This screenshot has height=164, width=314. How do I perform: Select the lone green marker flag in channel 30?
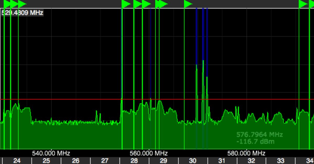point(188,4)
